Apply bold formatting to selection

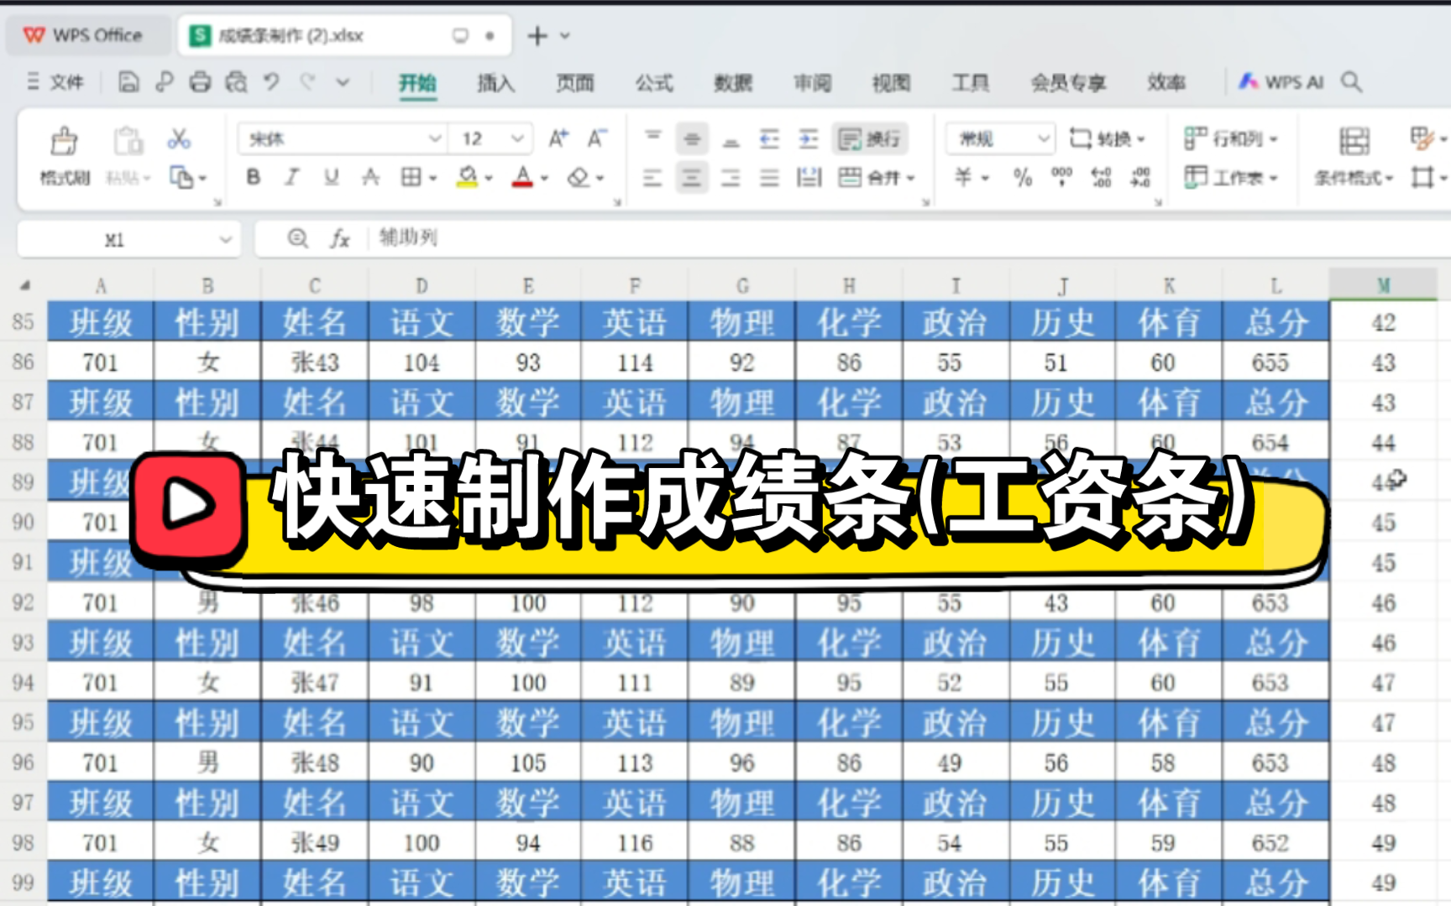click(252, 177)
